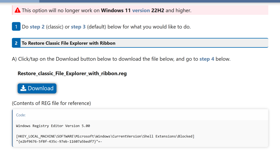
Task: Click the number 2 badge in heading
Action: (16, 43)
